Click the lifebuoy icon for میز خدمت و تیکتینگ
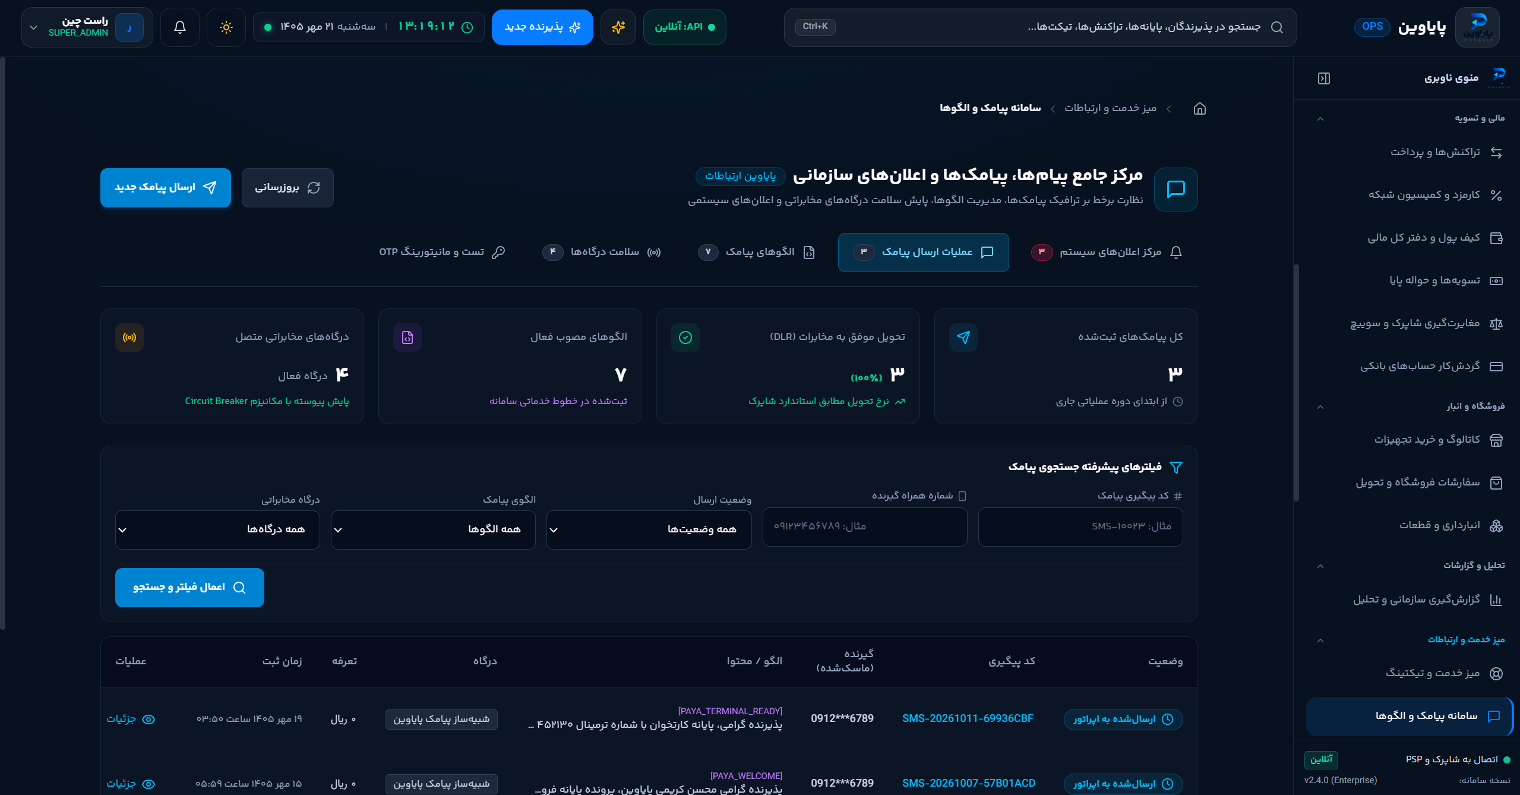 (1496, 674)
